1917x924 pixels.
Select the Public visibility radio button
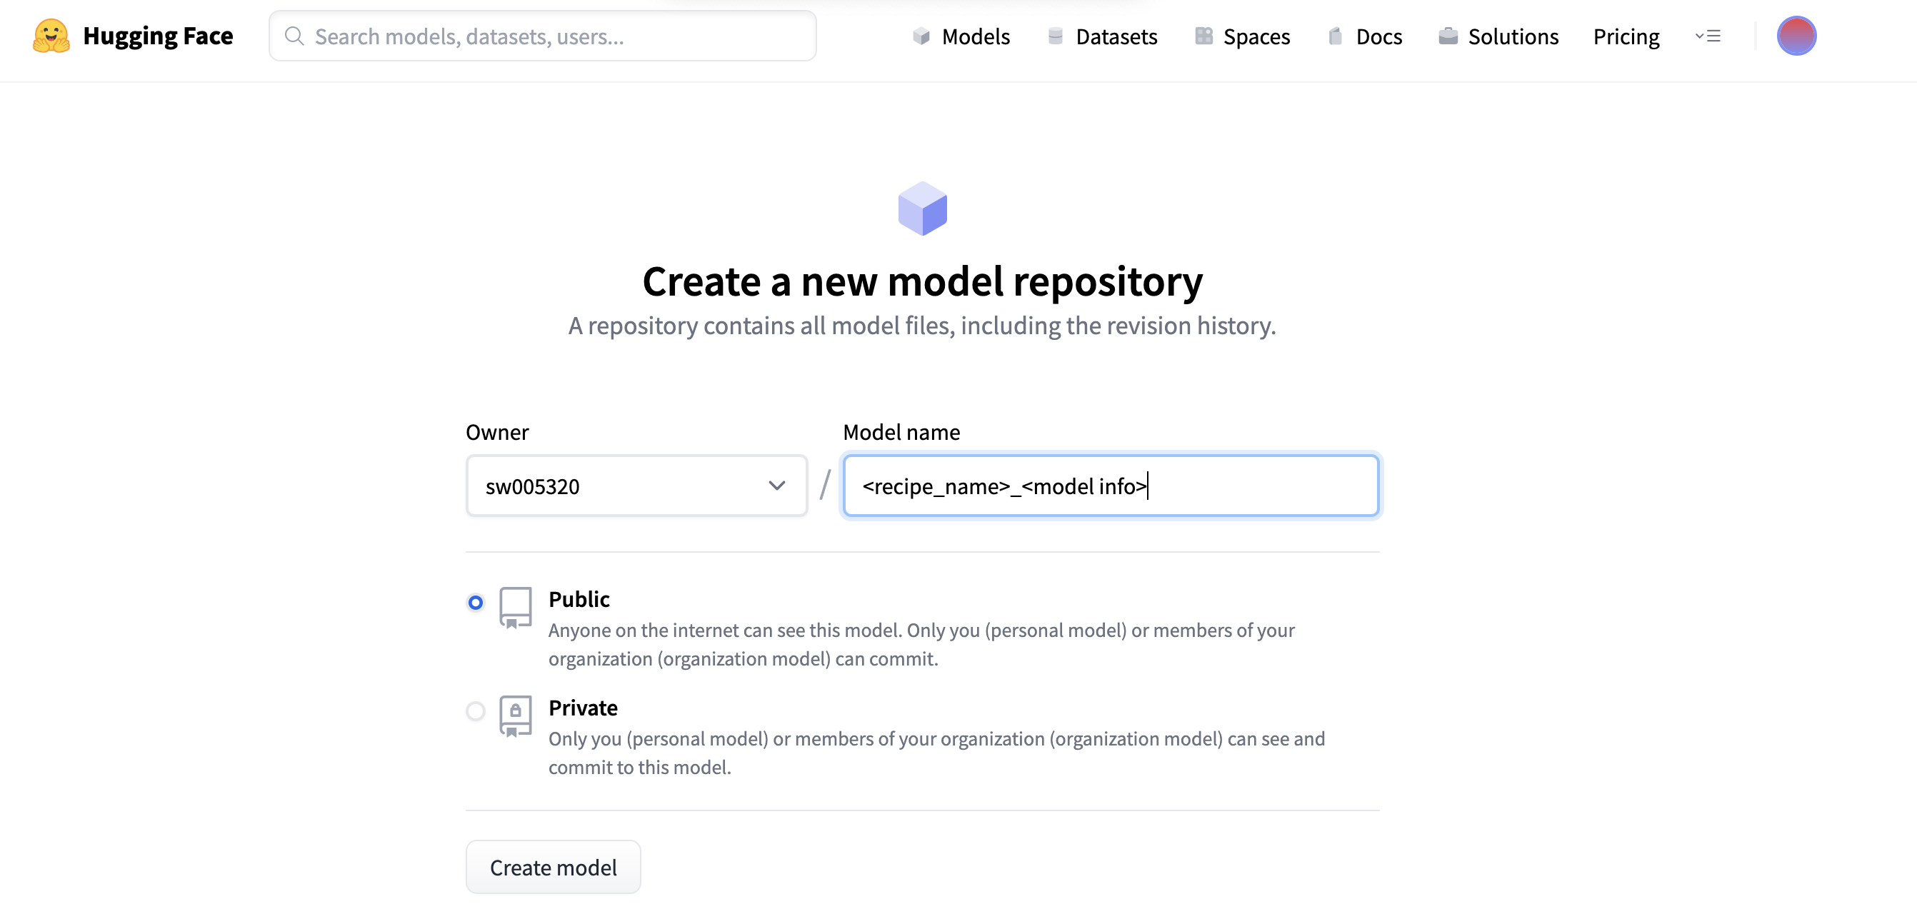pyautogui.click(x=476, y=602)
